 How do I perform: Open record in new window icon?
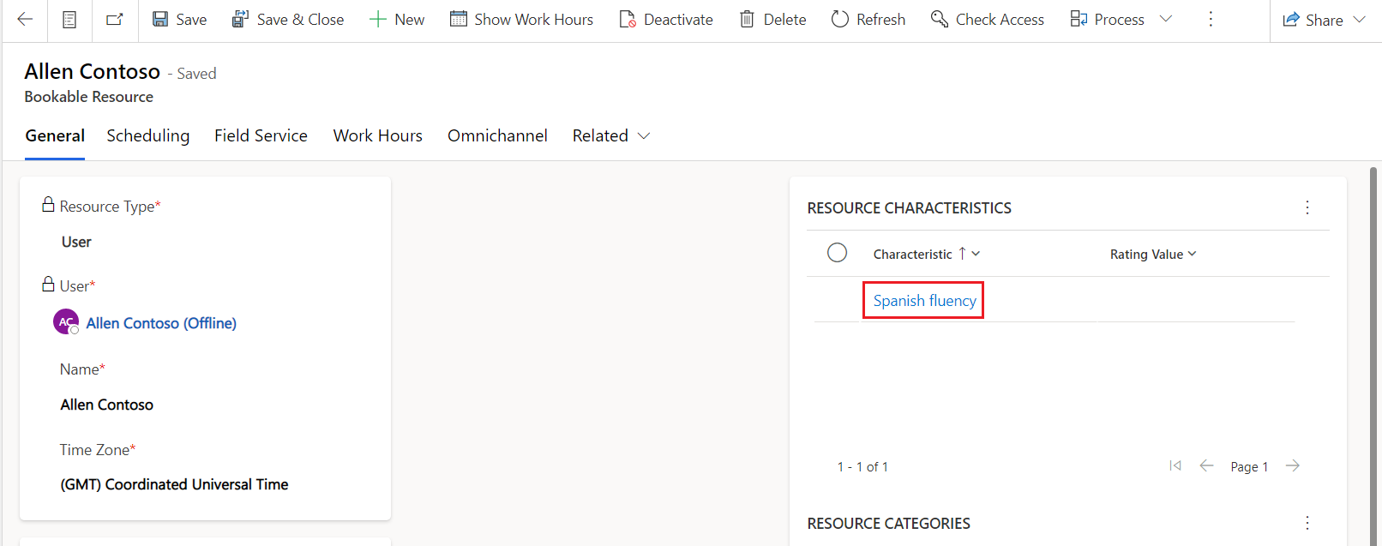coord(114,19)
